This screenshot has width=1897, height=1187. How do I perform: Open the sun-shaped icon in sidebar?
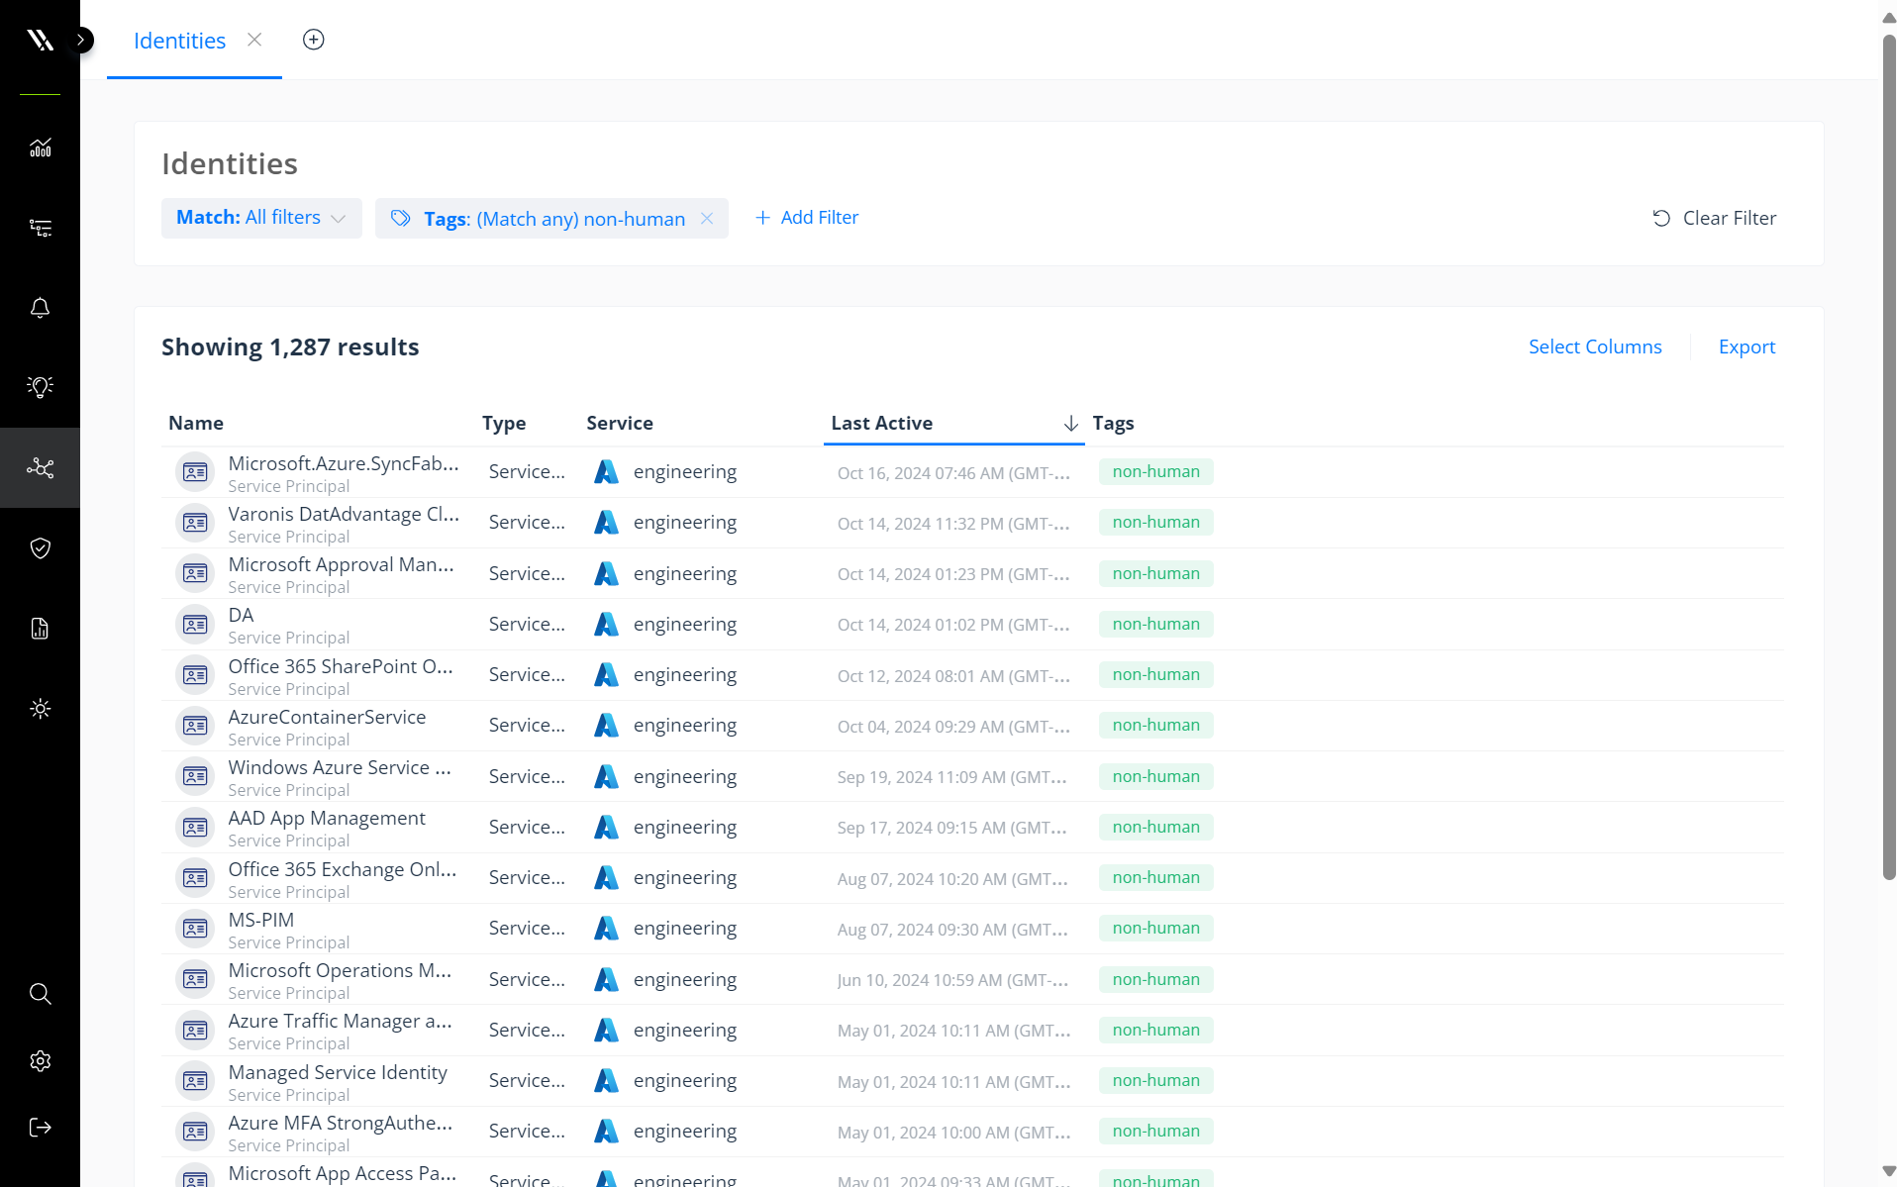[40, 708]
